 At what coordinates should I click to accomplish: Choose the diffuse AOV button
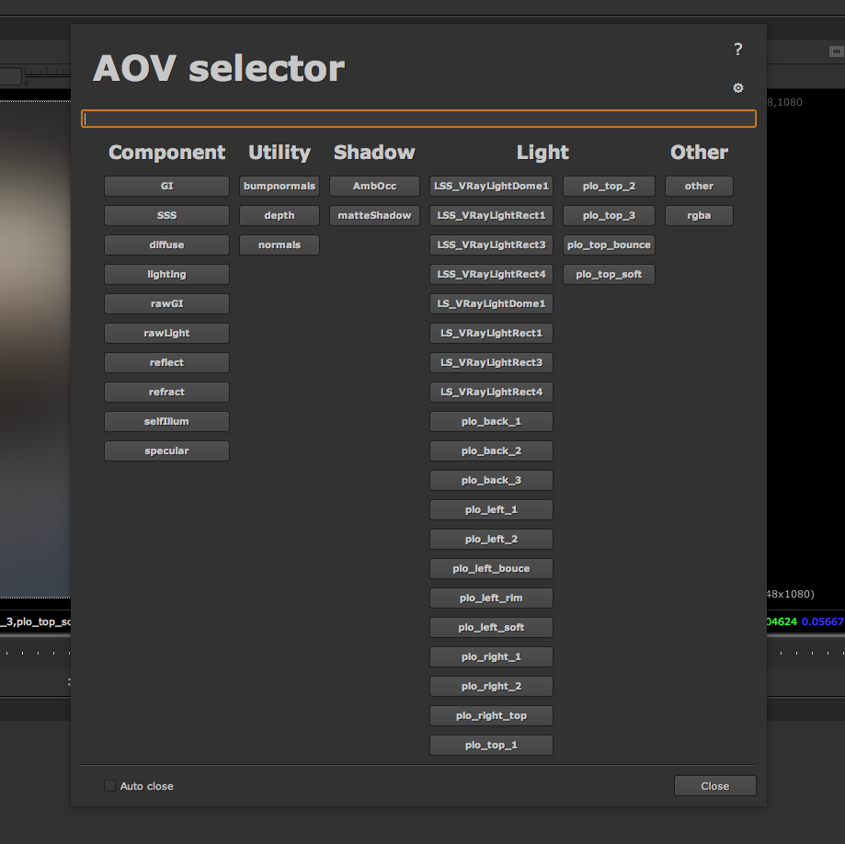(166, 245)
